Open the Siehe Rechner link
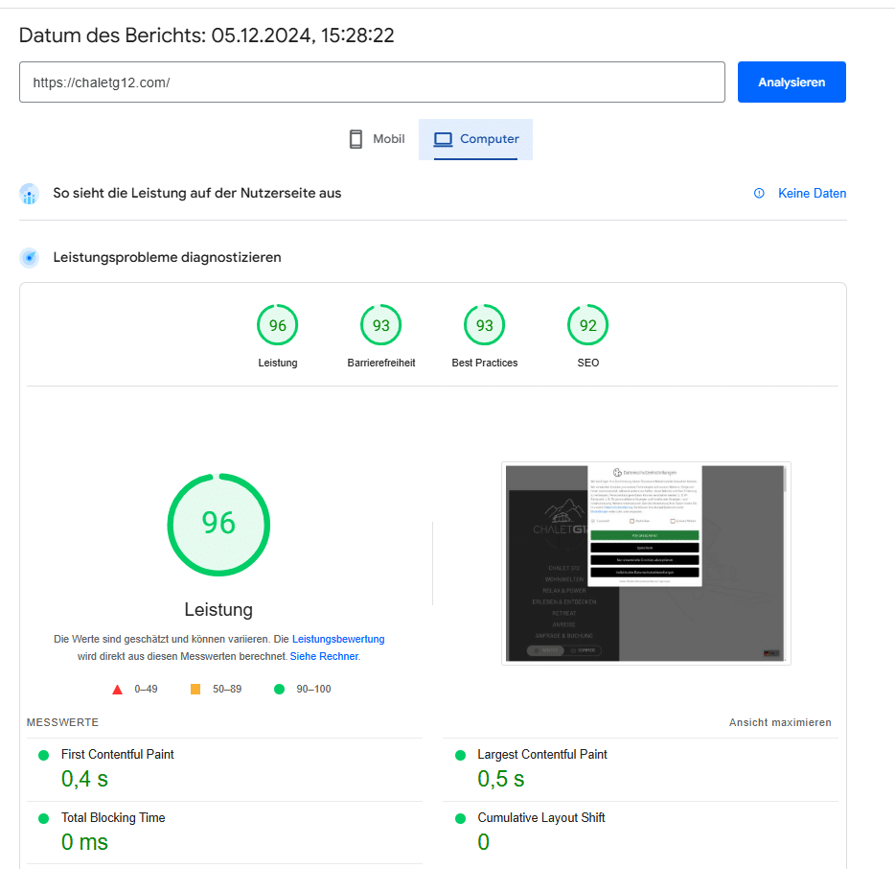This screenshot has height=869, width=895. coord(324,656)
